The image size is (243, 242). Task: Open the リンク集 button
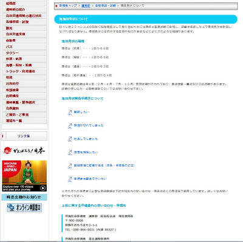click(x=24, y=136)
